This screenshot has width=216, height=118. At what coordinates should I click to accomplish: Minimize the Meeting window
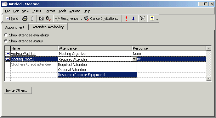[x=201, y=4]
